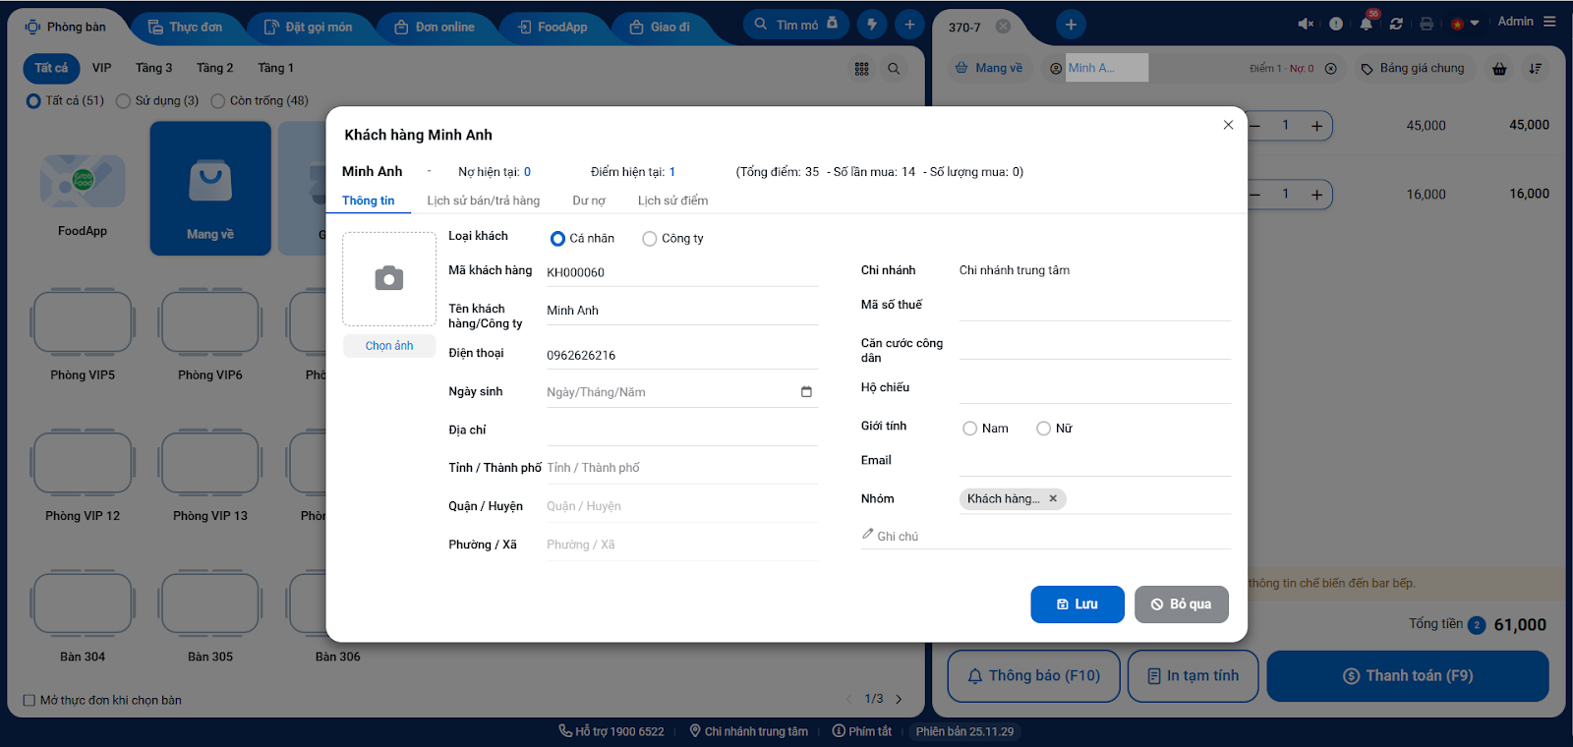Click the Bỏ qua cancel button
This screenshot has width=1573, height=747.
[1182, 604]
